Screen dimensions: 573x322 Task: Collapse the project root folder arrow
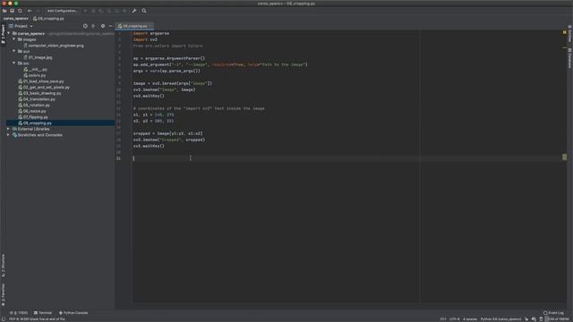click(9, 33)
